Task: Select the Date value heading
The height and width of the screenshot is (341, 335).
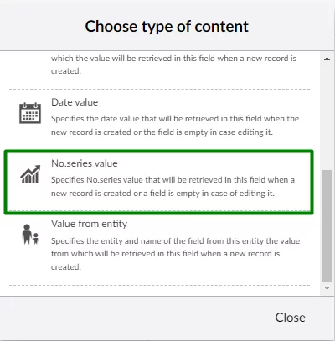Action: [75, 102]
